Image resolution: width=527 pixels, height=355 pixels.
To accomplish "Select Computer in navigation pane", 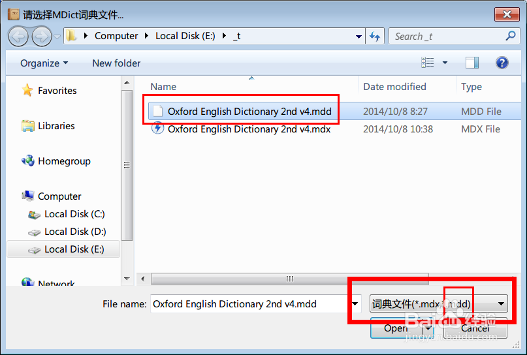I will 59,196.
